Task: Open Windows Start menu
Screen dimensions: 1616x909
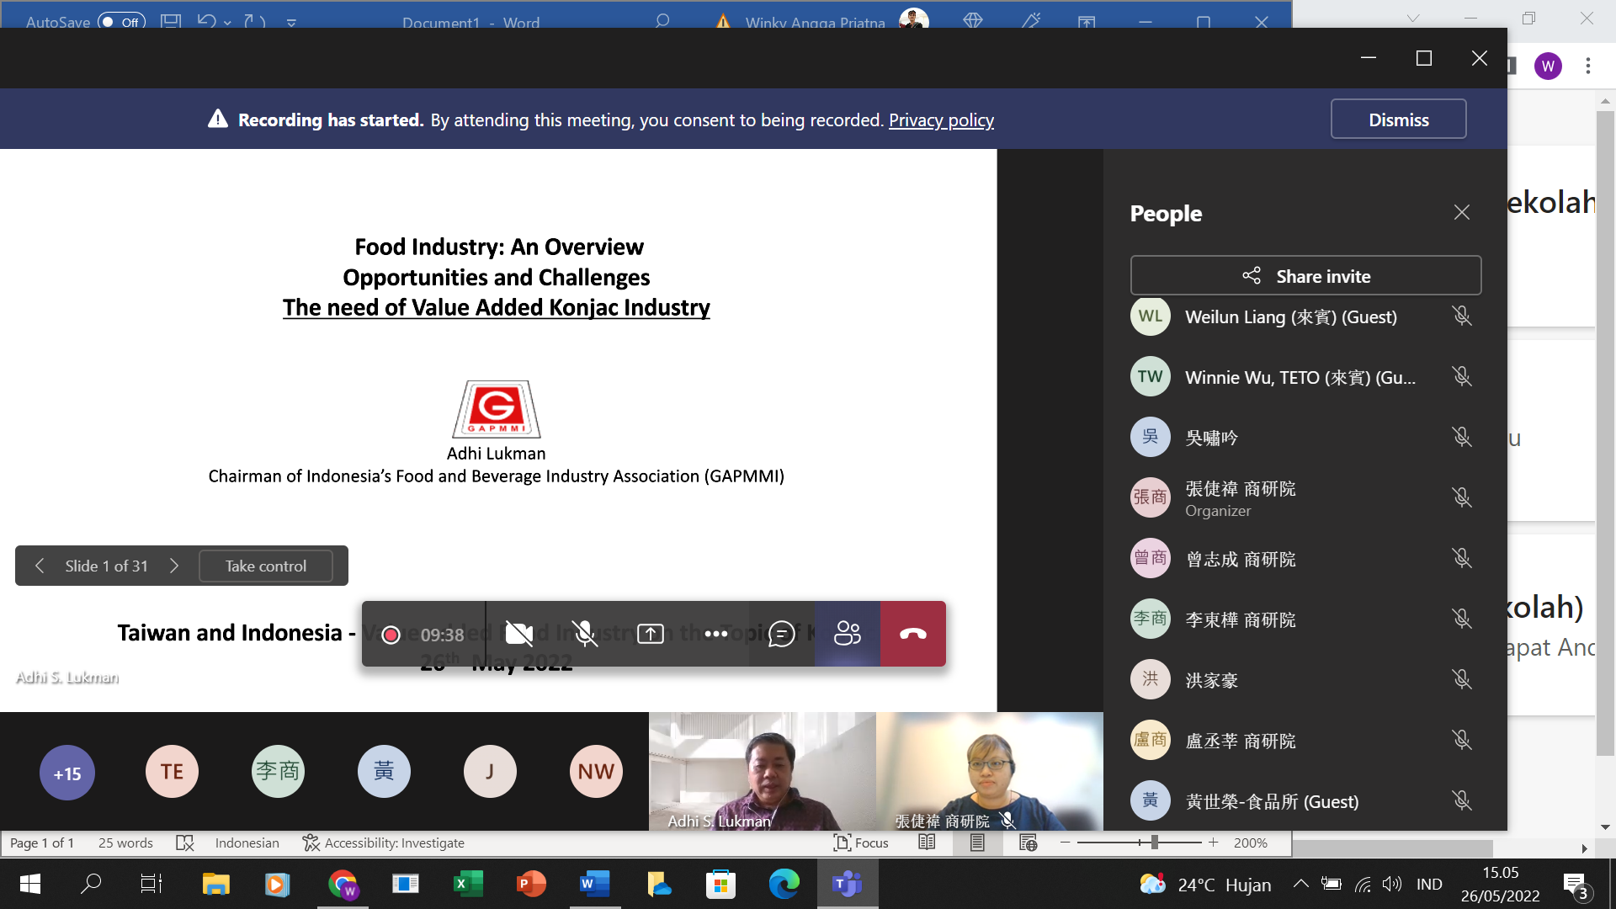Action: tap(29, 884)
